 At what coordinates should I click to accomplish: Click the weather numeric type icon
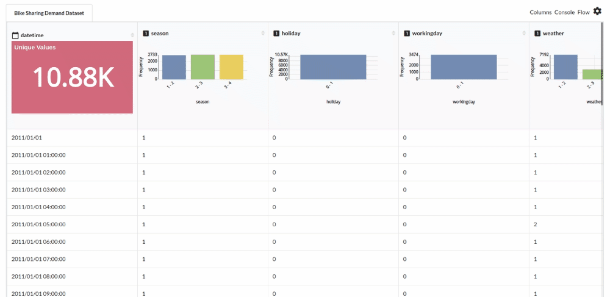[x=537, y=34]
